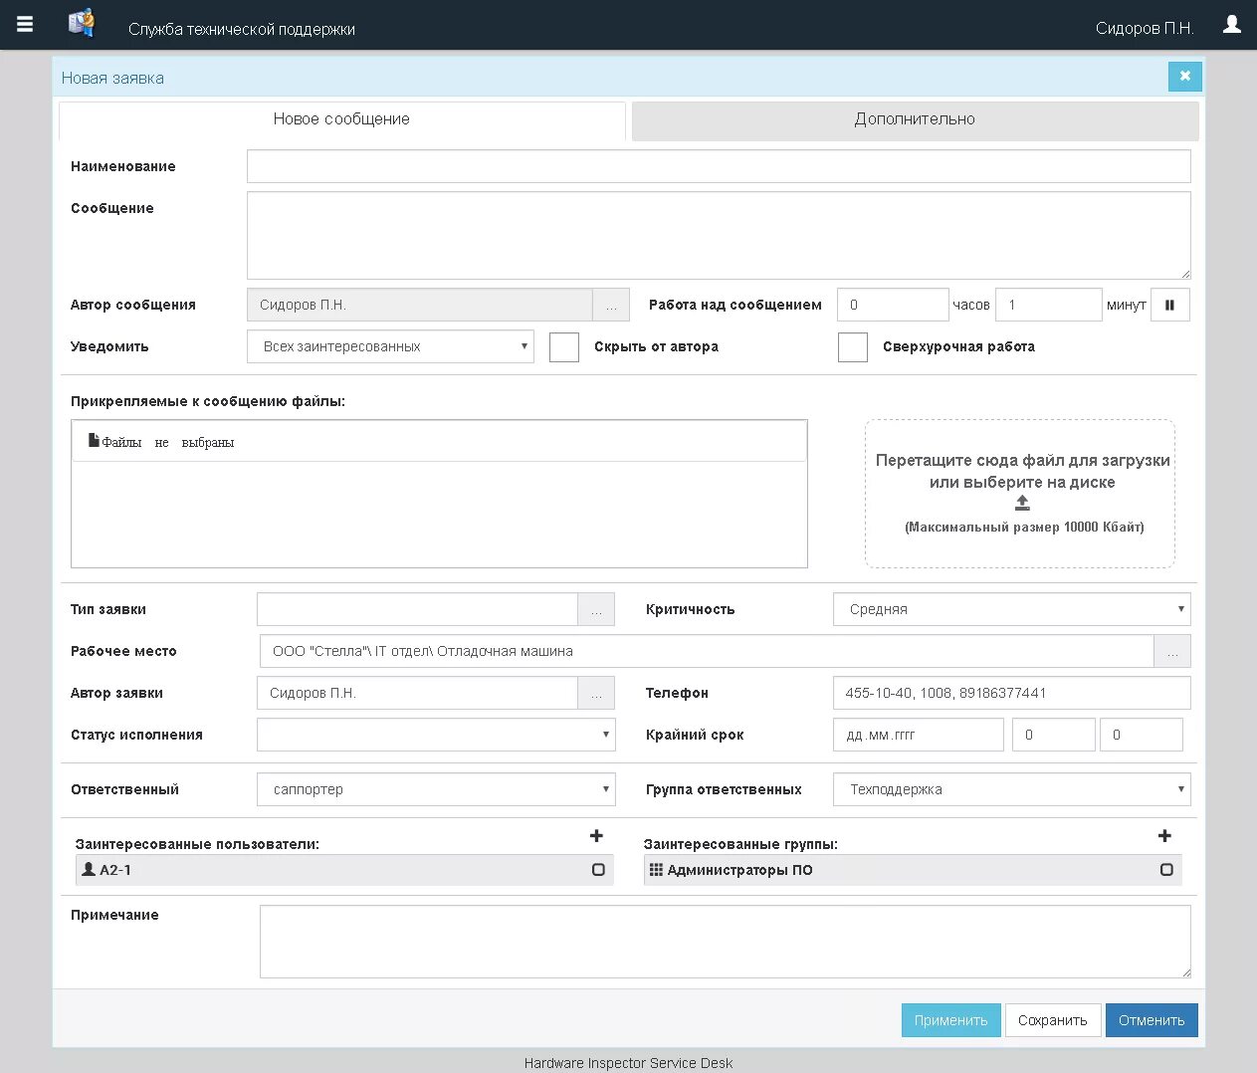1257x1073 pixels.
Task: Click the Отменить button
Action: coord(1152,1020)
